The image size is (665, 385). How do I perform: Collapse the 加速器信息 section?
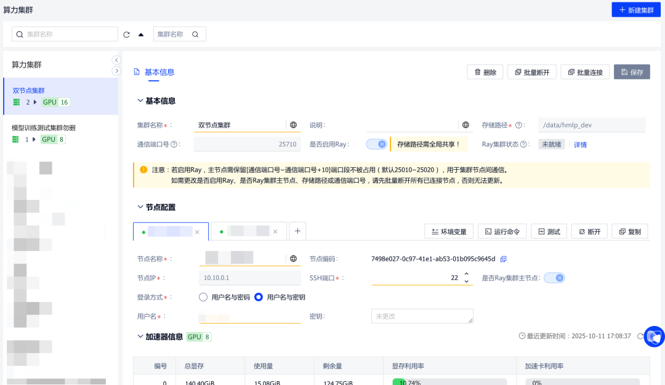(x=139, y=336)
